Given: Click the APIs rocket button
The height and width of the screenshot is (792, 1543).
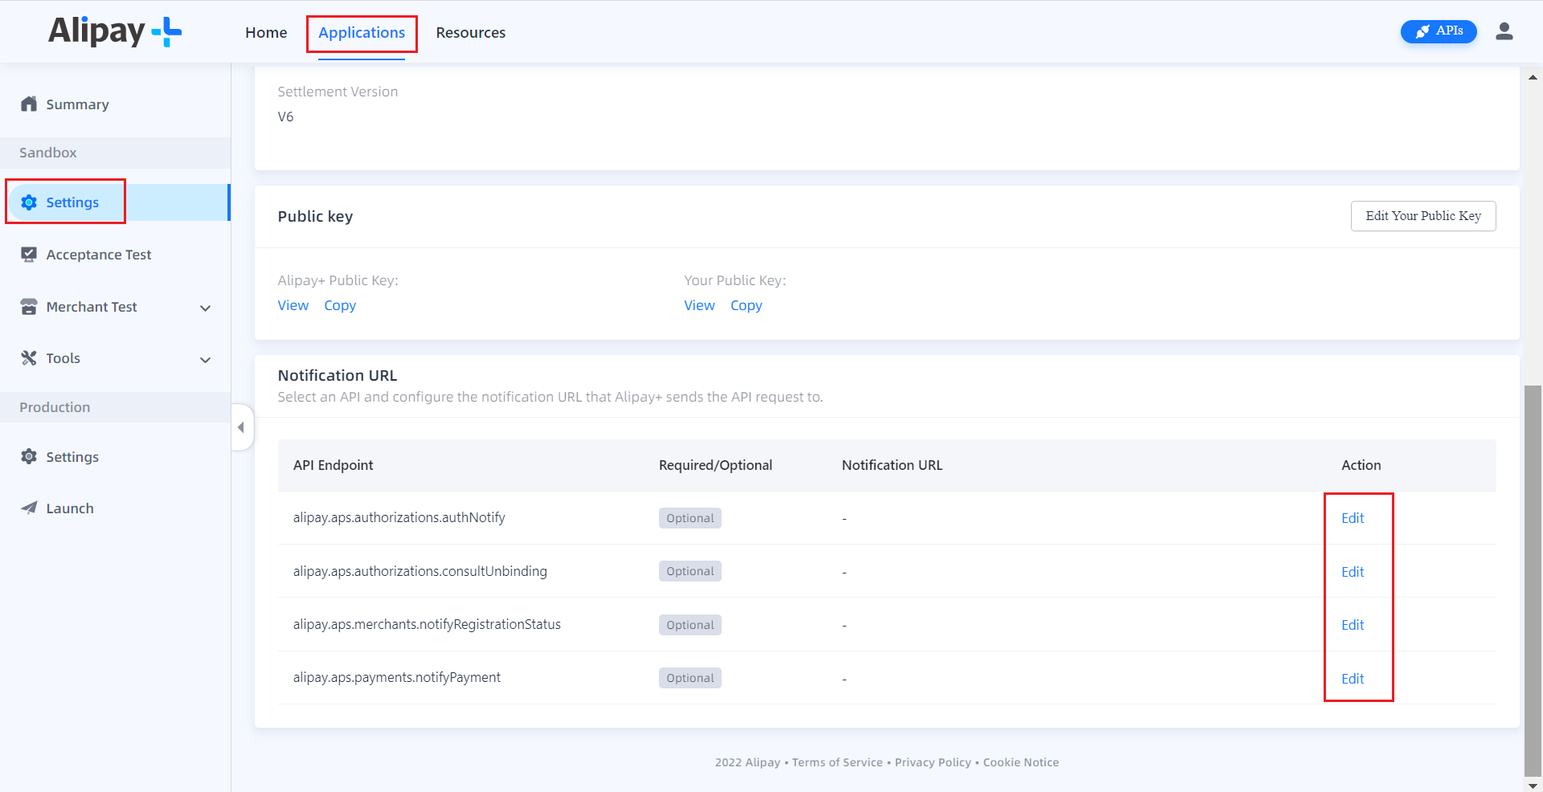Looking at the screenshot, I should coord(1438,31).
